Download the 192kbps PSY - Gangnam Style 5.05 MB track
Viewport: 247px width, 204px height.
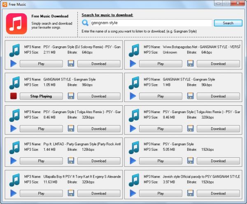pos(218,161)
